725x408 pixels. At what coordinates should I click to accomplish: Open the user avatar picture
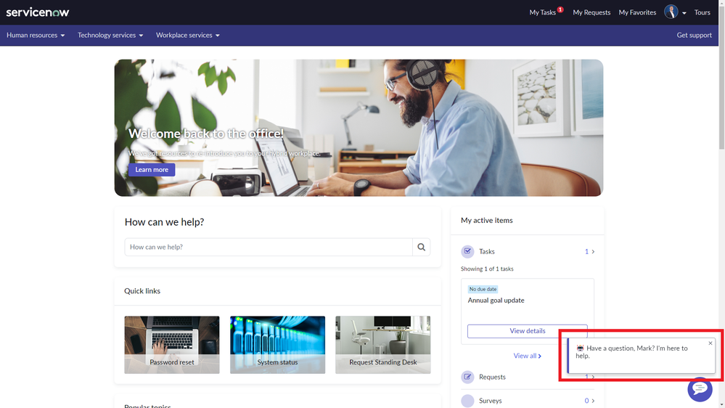pyautogui.click(x=671, y=12)
